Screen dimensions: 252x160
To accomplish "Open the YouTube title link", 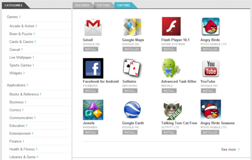I will [x=208, y=81].
